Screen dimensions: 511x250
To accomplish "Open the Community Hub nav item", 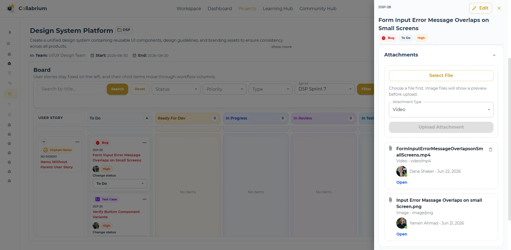I will [x=318, y=8].
